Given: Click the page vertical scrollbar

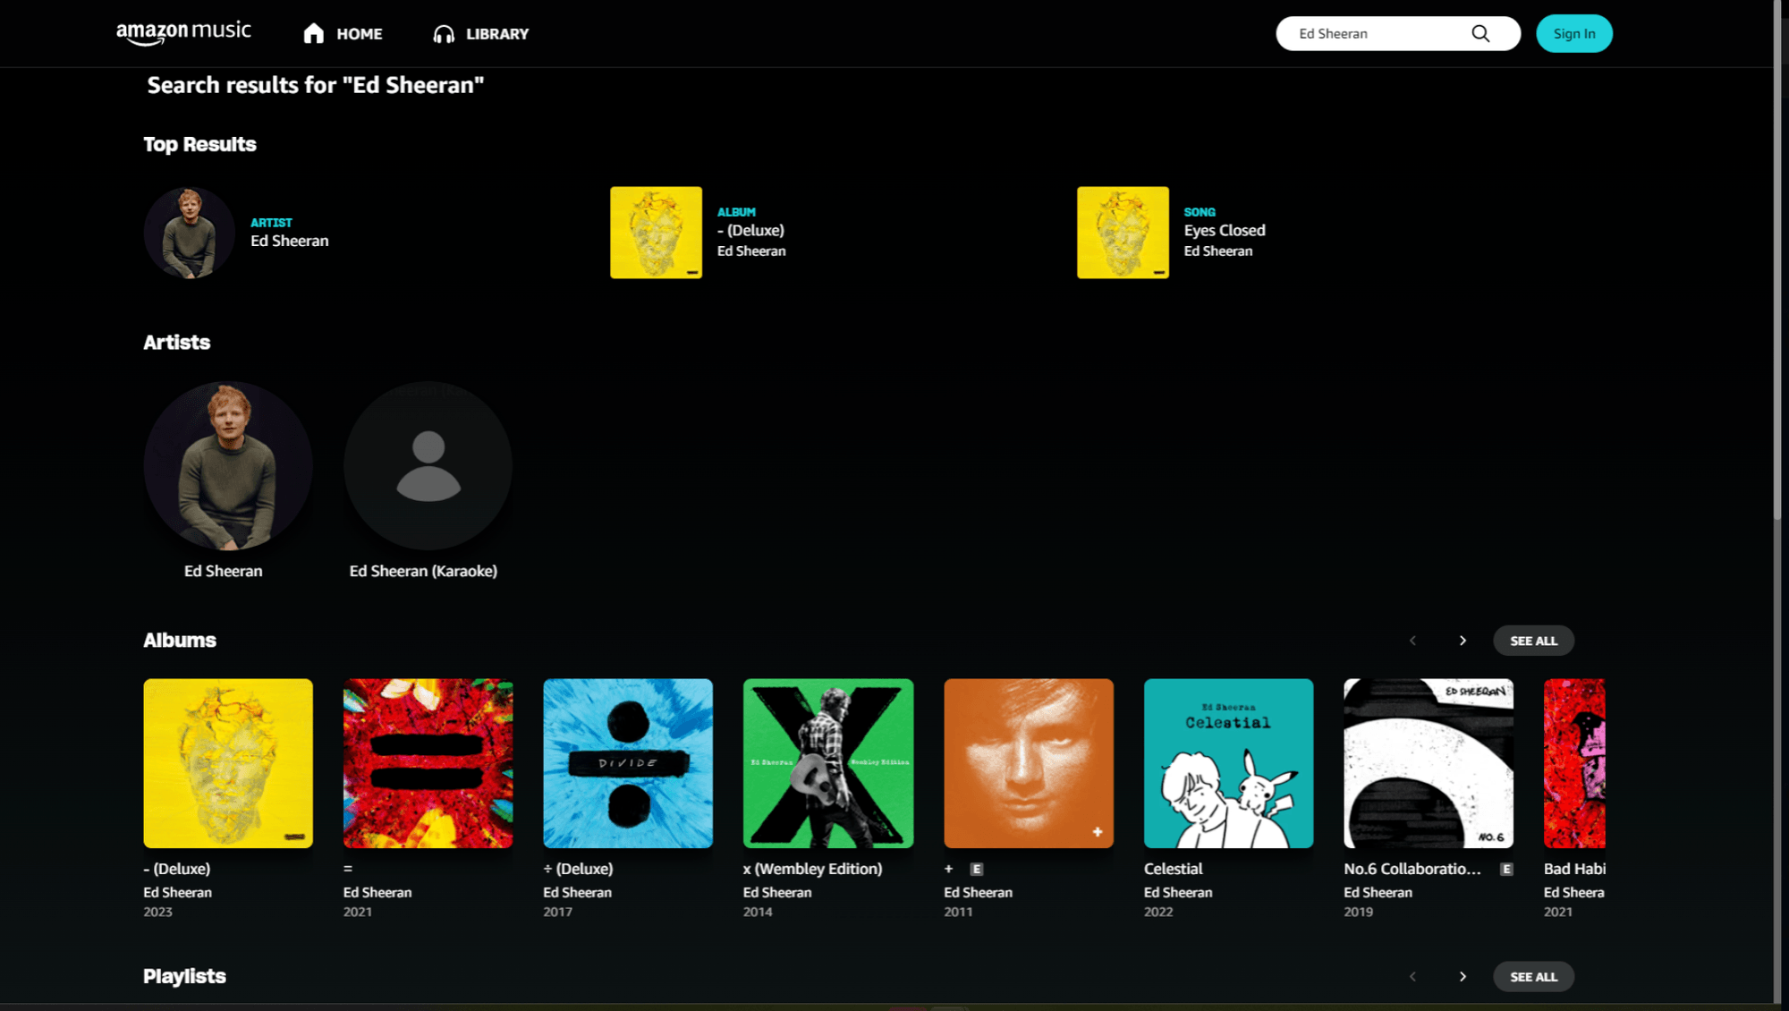Looking at the screenshot, I should coord(1777,259).
